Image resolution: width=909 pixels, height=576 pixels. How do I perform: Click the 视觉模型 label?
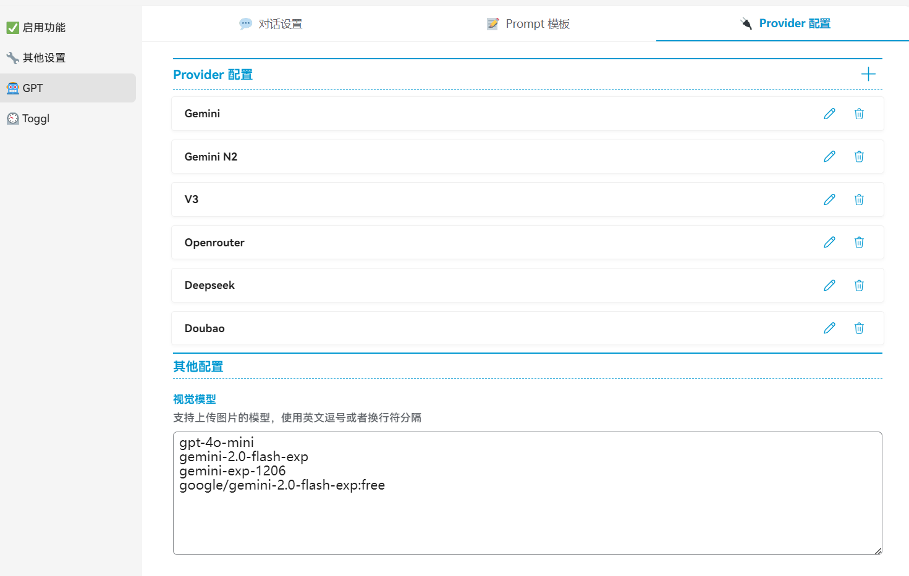(x=195, y=399)
